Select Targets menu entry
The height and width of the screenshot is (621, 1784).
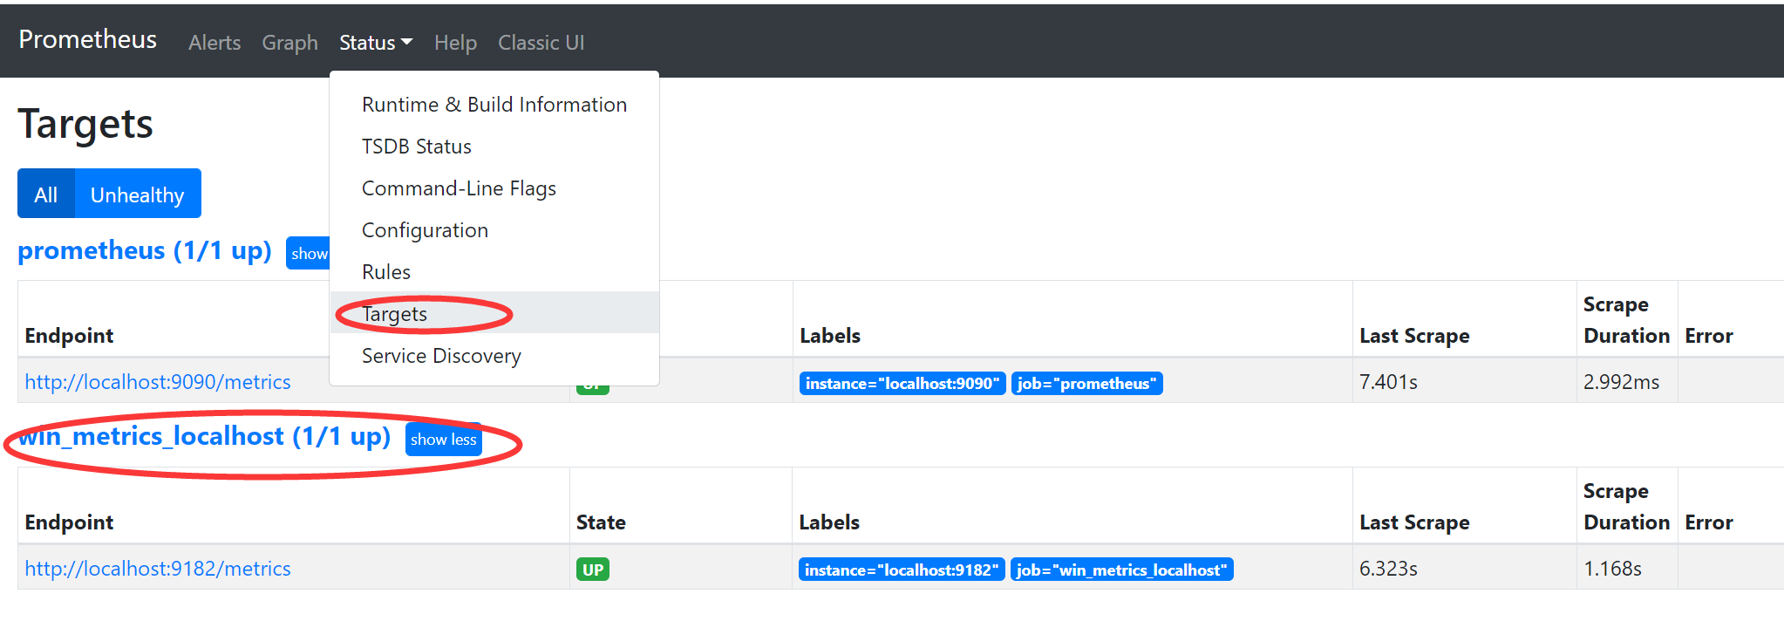494,313
